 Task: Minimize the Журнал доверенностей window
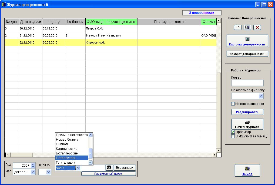(x=258, y=4)
